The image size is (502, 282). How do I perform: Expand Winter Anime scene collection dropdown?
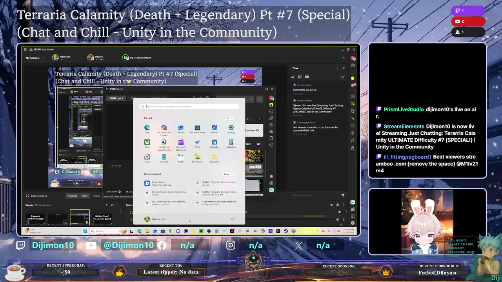[44, 205]
